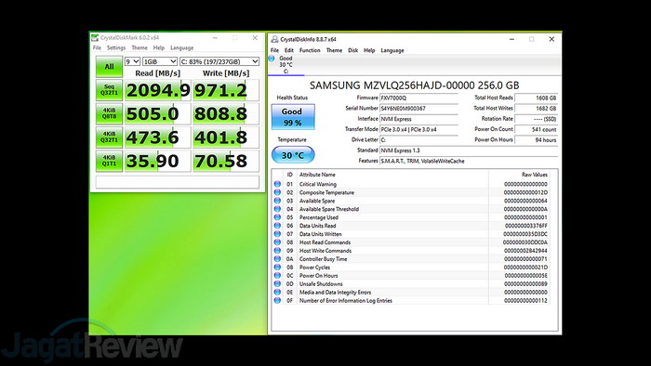Click status icon for Media and Data Integrity Errors
The width and height of the screenshot is (651, 366).
tap(277, 293)
